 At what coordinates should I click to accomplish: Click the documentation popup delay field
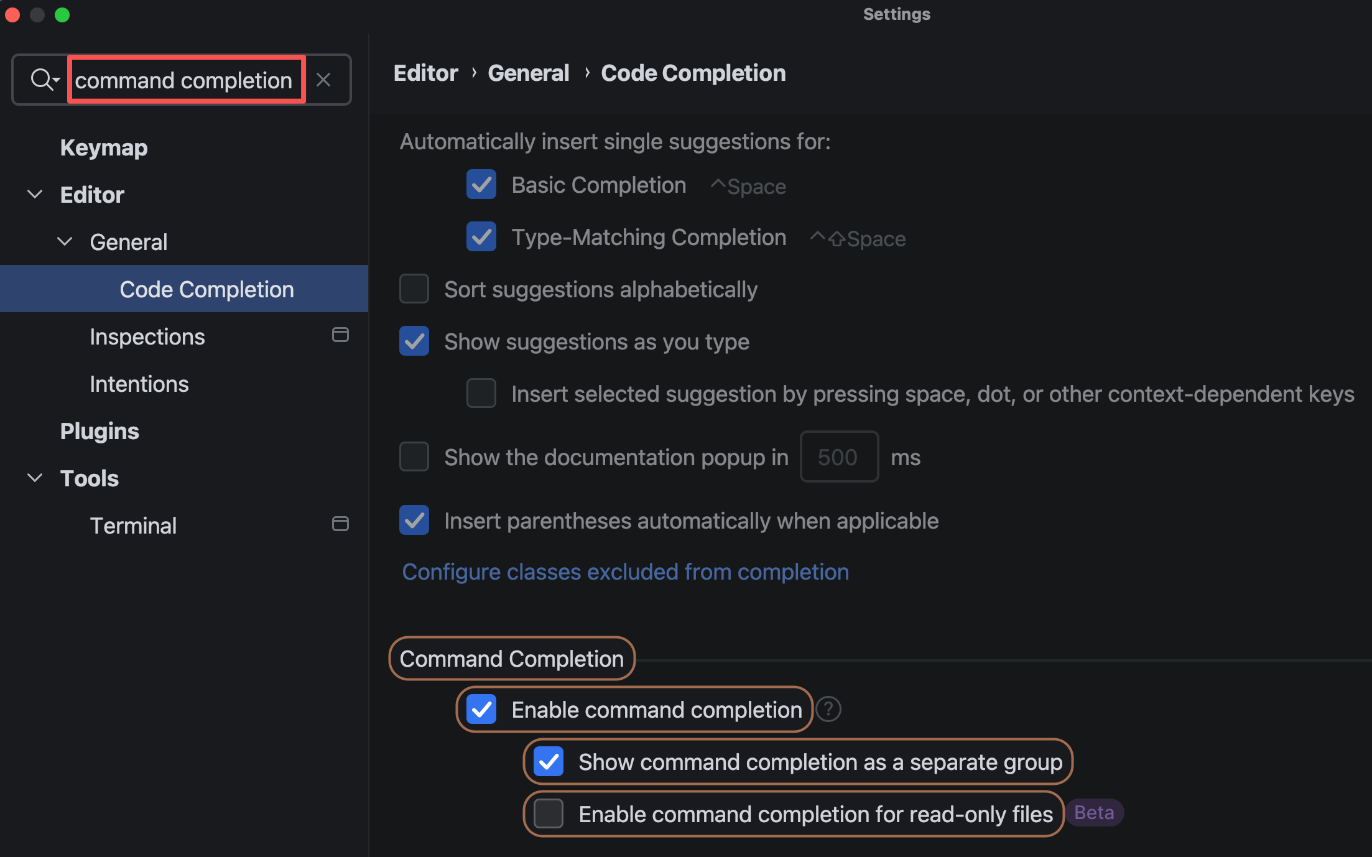(x=838, y=457)
